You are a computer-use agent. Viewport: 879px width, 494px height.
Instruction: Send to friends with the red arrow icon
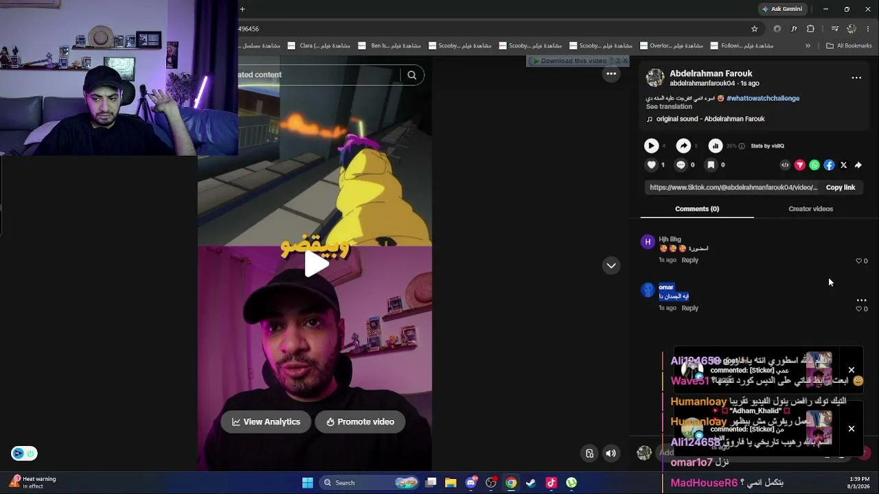click(800, 165)
